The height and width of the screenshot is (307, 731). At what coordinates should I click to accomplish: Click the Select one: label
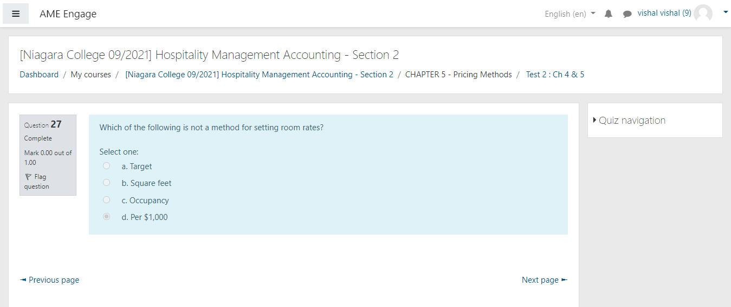click(x=119, y=152)
